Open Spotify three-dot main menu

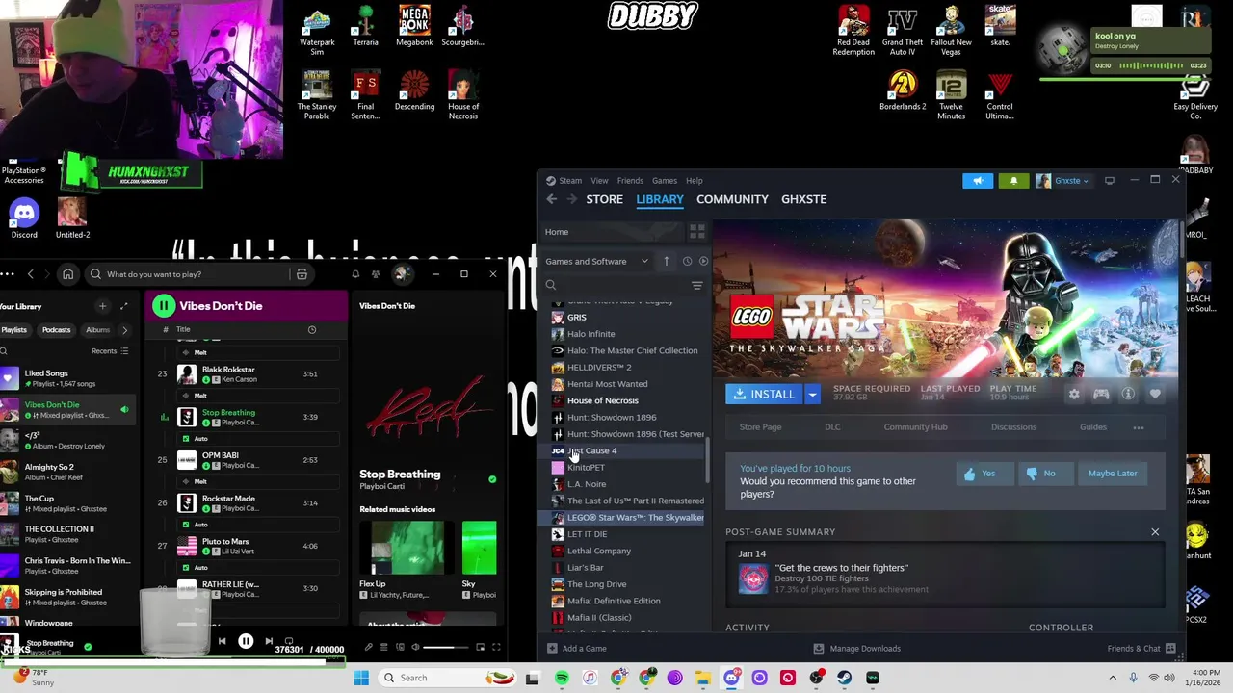[8, 274]
